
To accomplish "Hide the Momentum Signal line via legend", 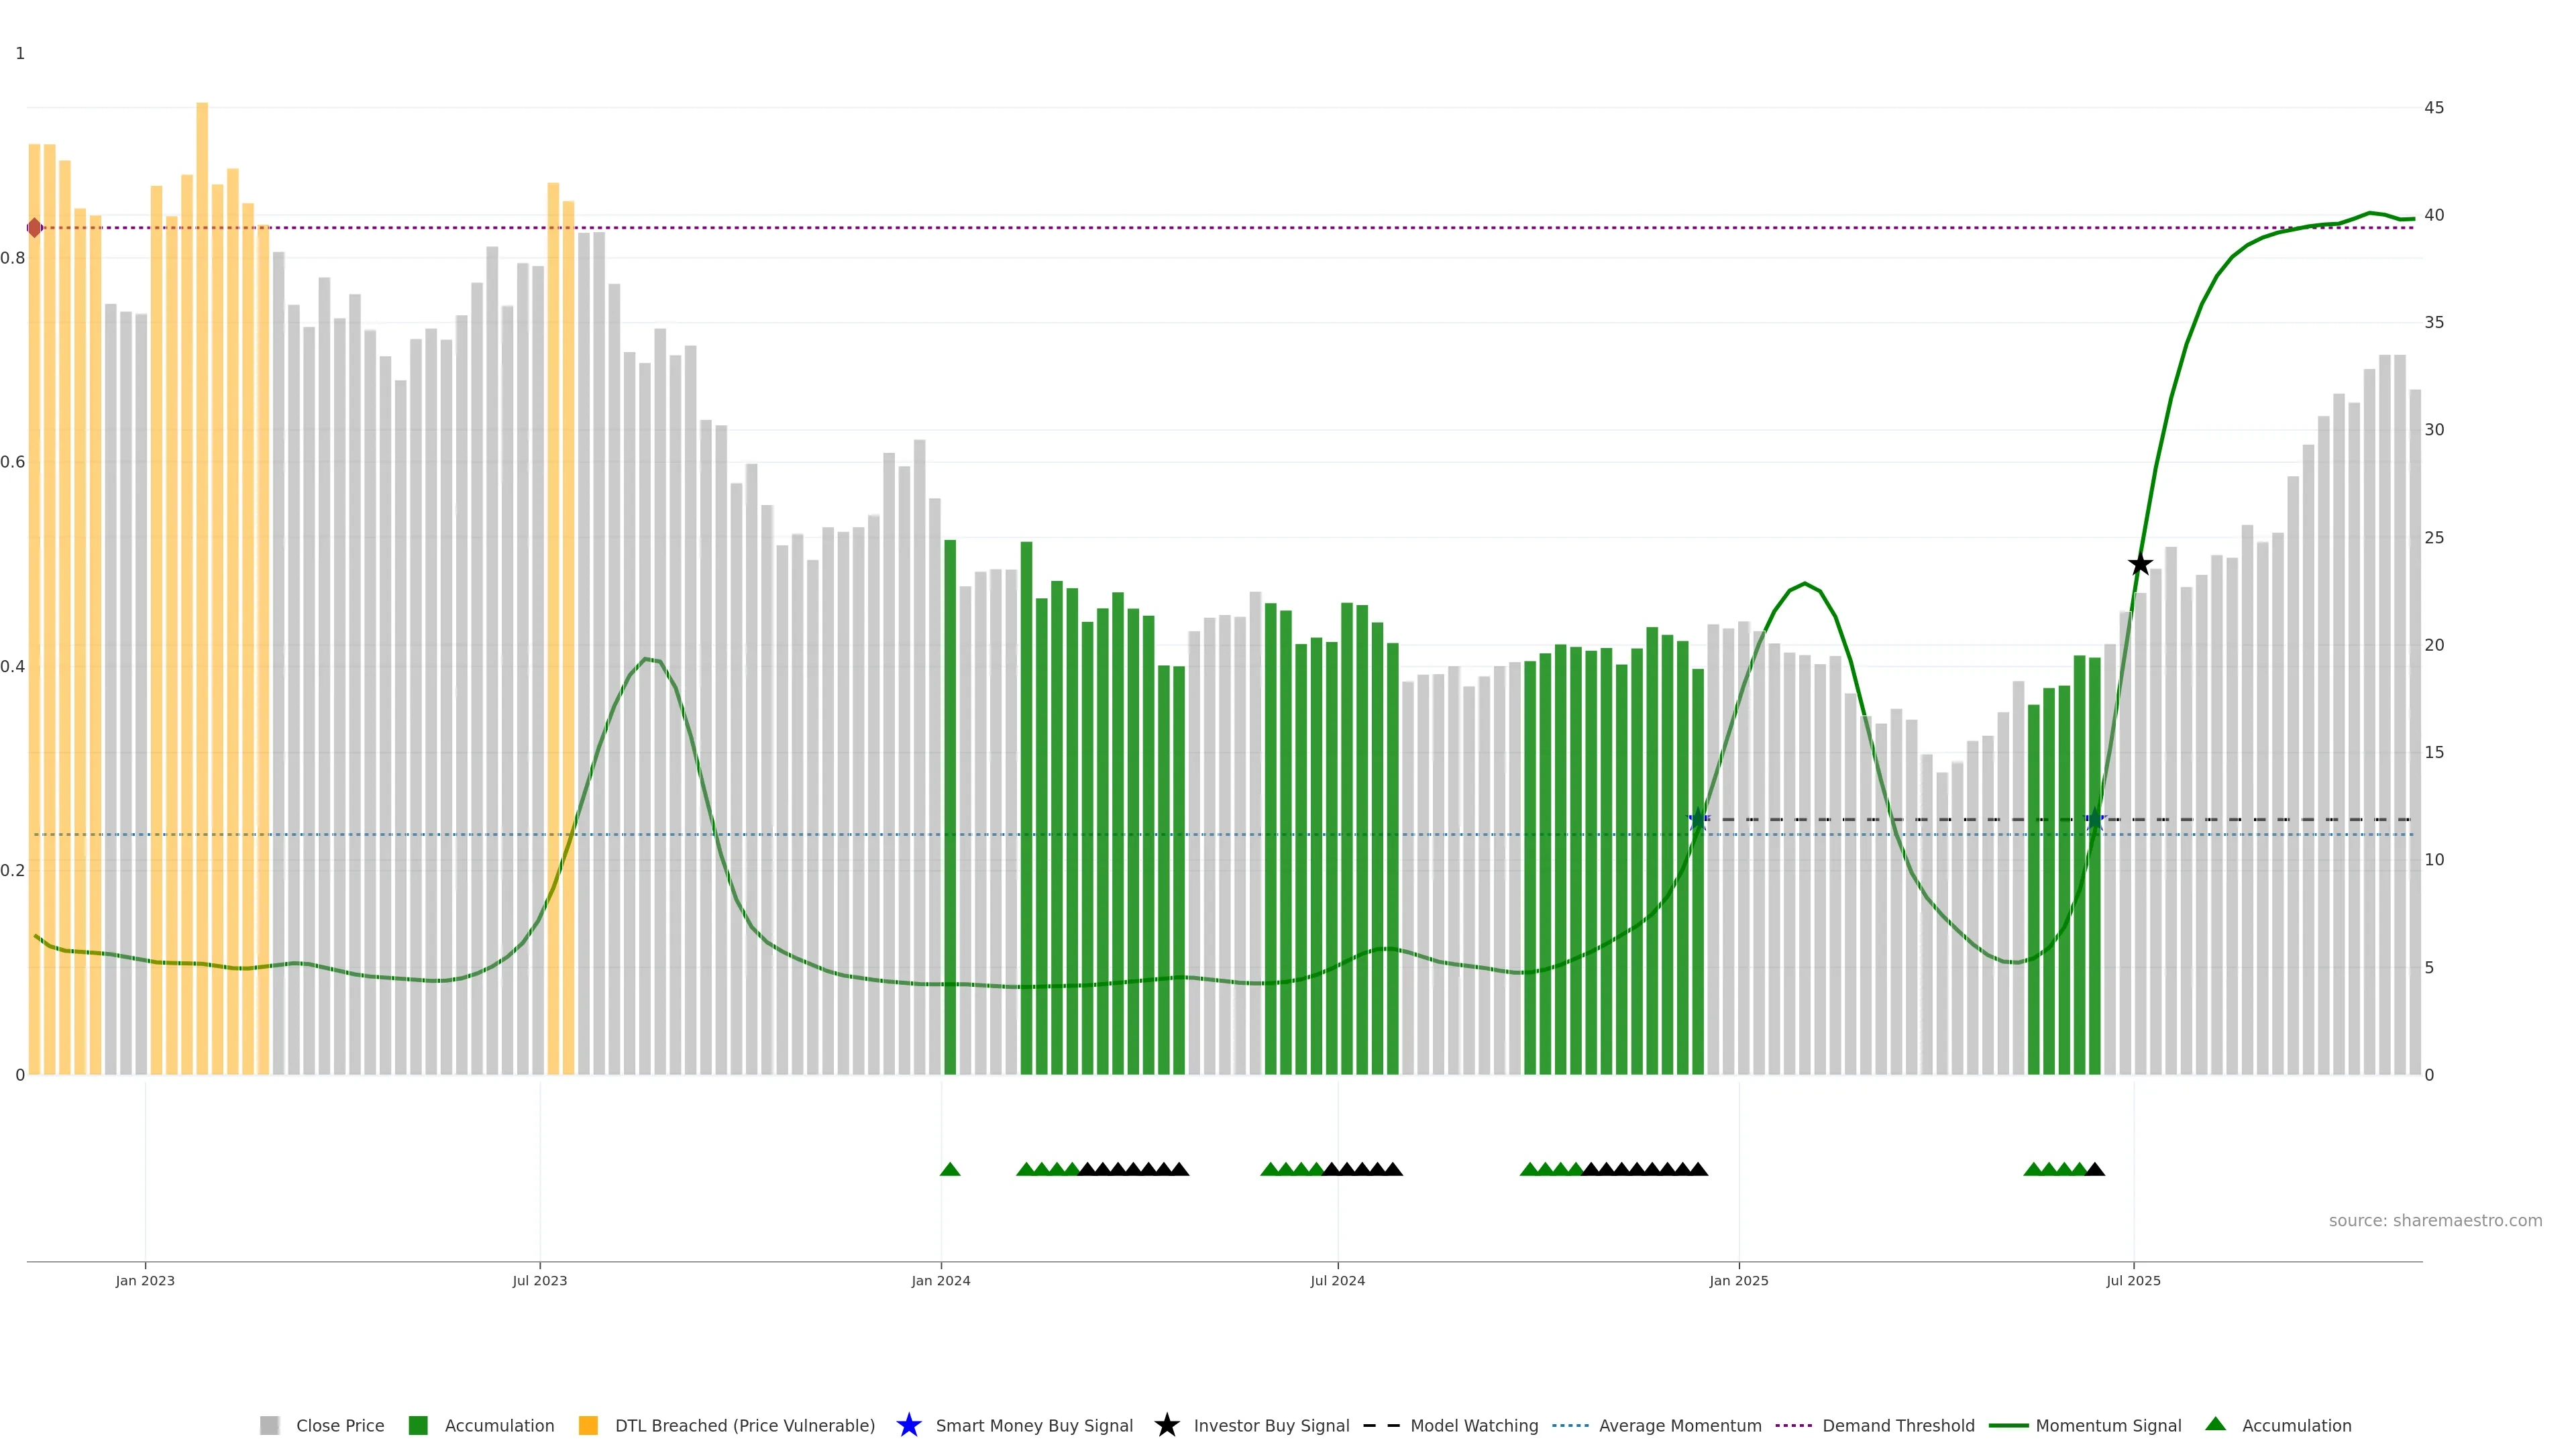I will pyautogui.click(x=2108, y=1425).
